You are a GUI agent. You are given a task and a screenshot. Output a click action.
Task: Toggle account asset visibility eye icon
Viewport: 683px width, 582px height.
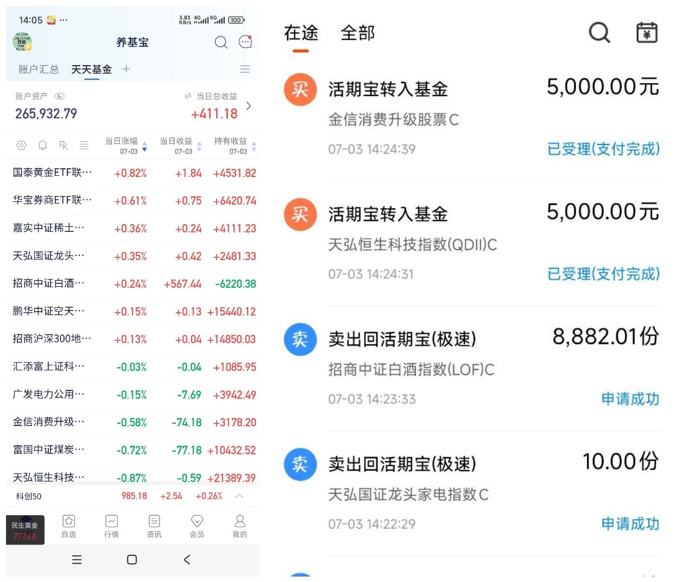point(60,96)
